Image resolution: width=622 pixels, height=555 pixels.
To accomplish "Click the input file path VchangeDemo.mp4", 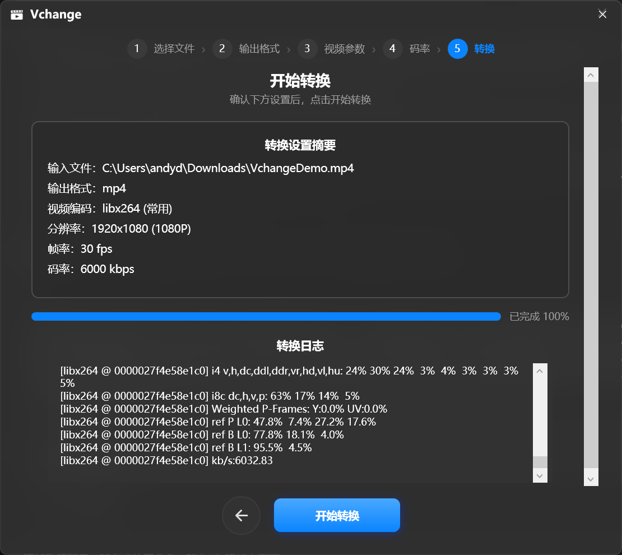I will [x=228, y=168].
